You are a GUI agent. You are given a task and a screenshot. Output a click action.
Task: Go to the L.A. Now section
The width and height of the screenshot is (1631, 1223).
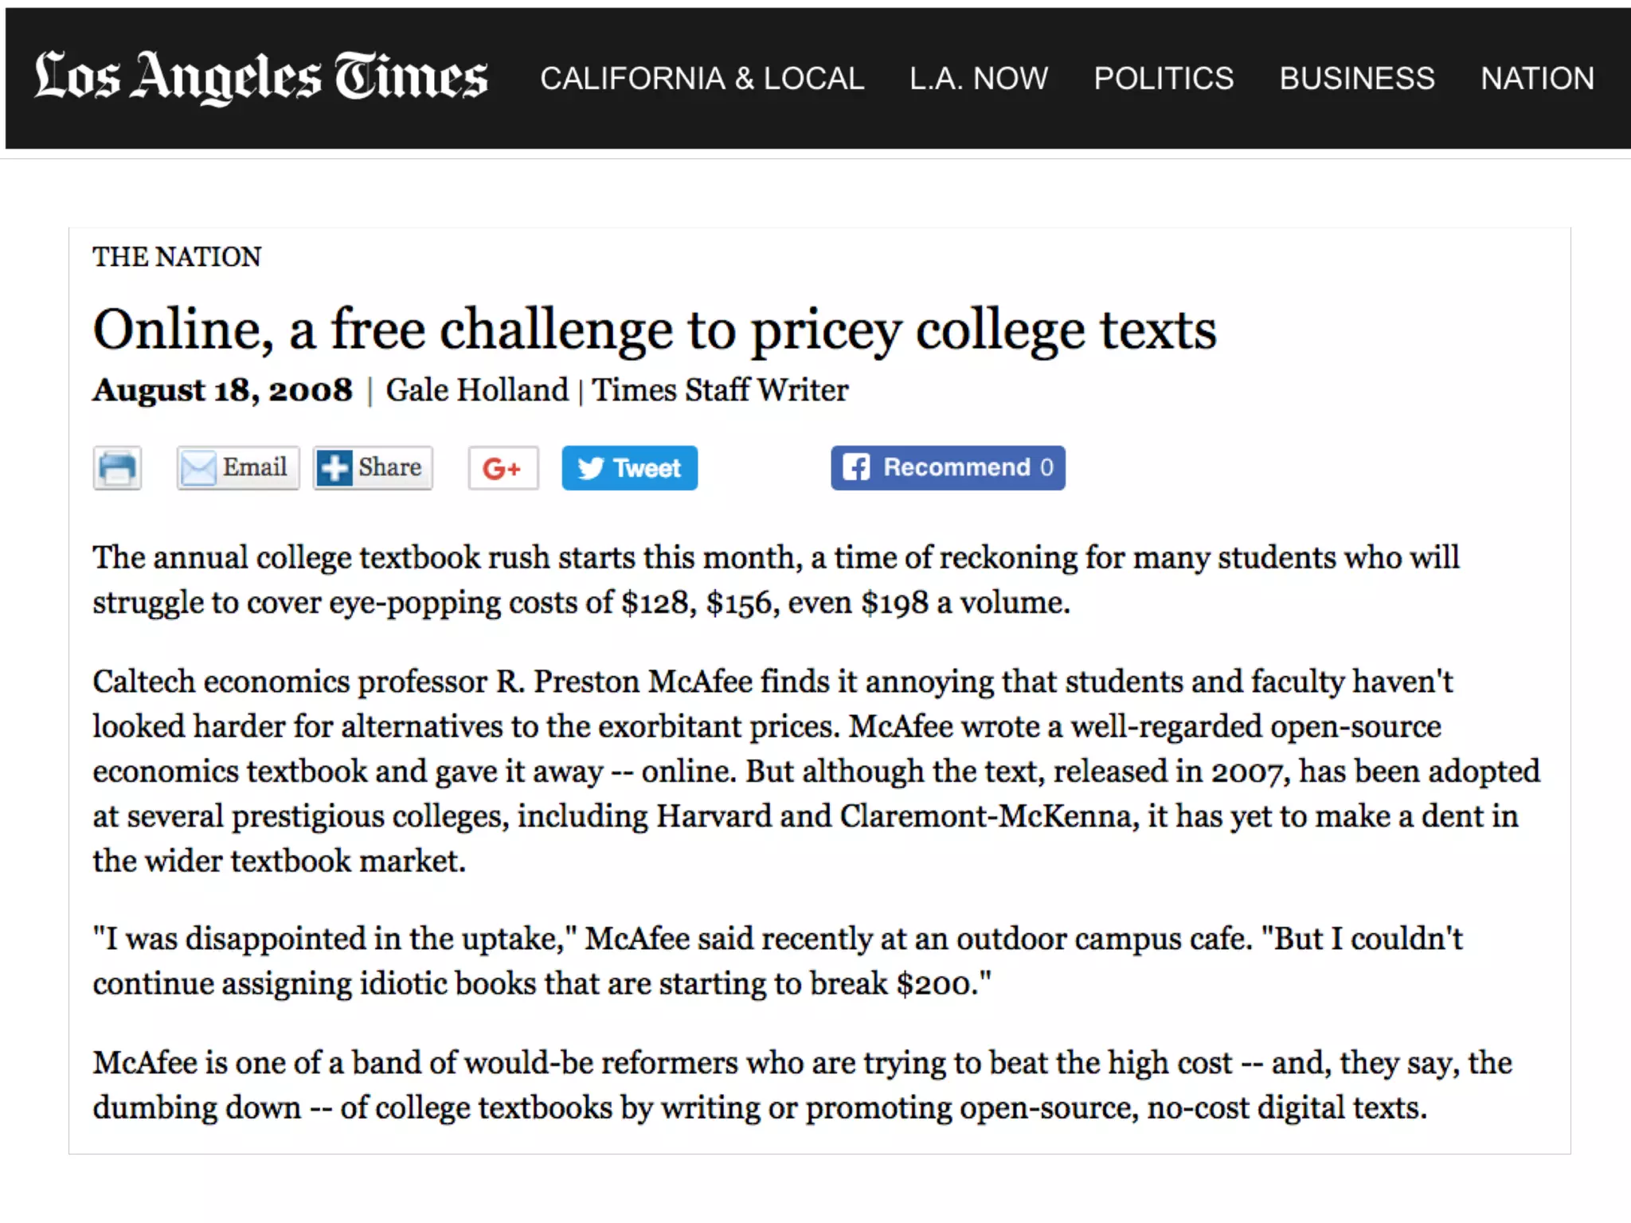click(979, 78)
